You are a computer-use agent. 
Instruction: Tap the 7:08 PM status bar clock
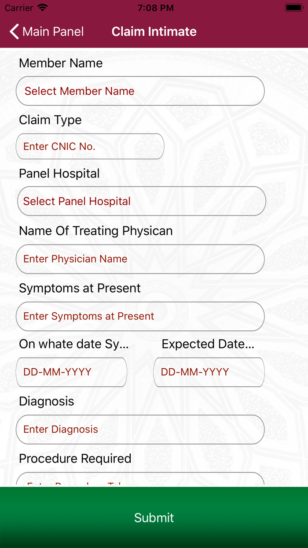[155, 8]
